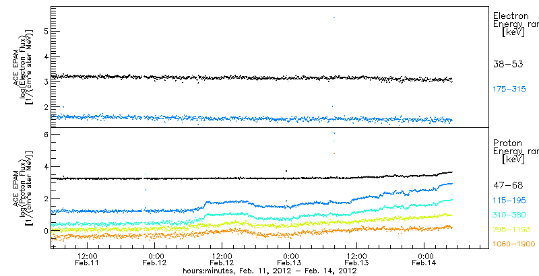Click the orange outlier point near 4.8 in proton panel
The height and width of the screenshot is (276, 539).
point(334,153)
